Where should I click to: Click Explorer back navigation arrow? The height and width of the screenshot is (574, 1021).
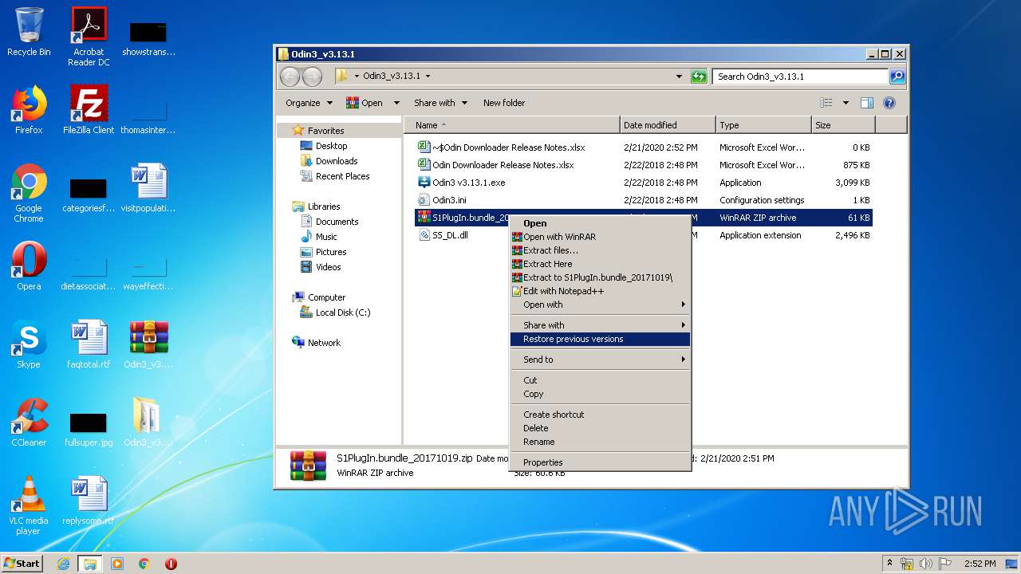290,77
